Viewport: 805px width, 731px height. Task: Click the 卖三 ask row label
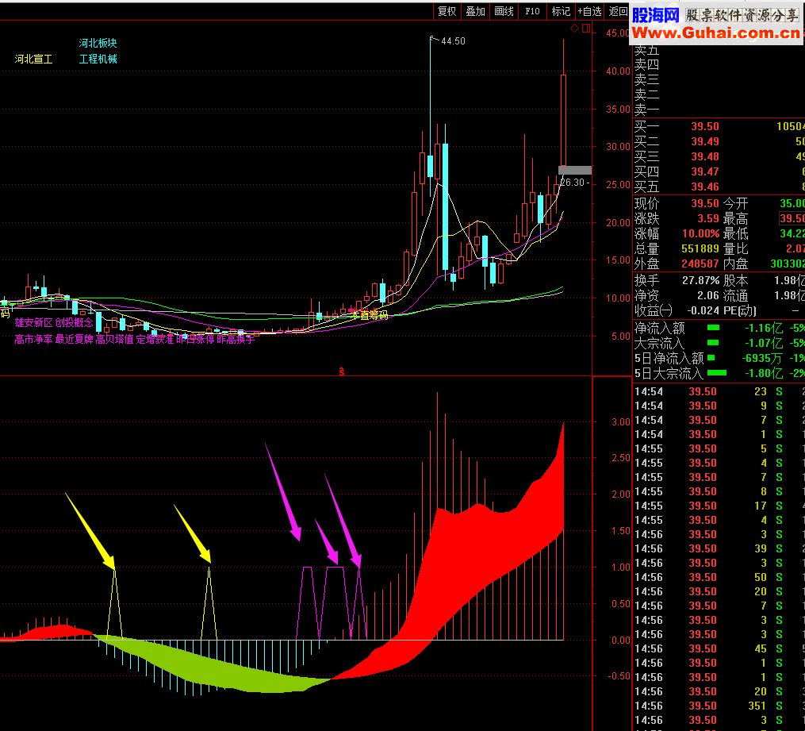[x=646, y=79]
